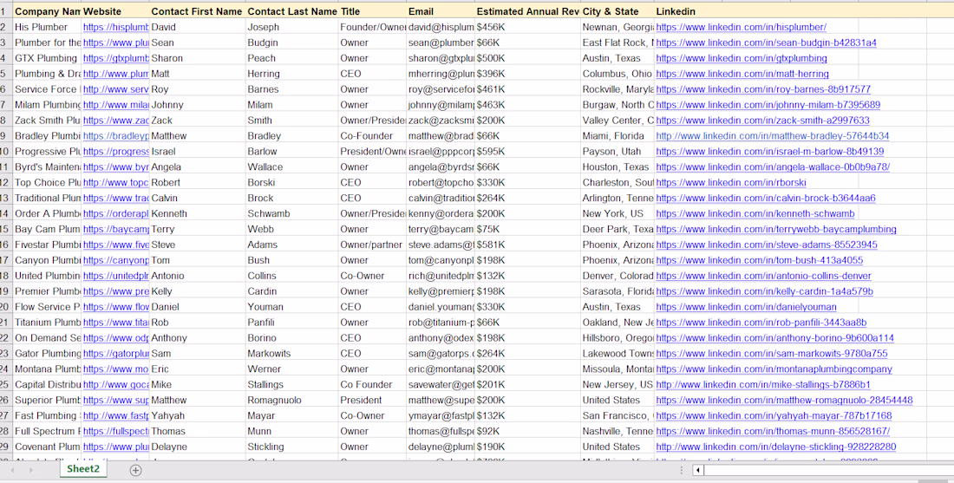
Task: Open the His Plumber website link
Action: pyautogui.click(x=115, y=28)
